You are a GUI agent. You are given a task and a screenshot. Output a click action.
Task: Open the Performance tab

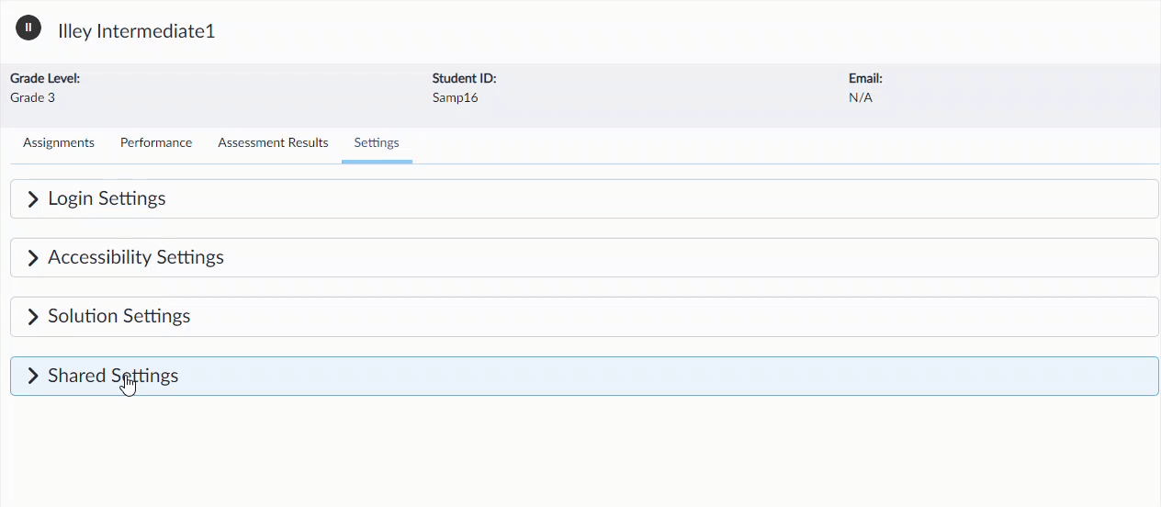[x=156, y=143]
